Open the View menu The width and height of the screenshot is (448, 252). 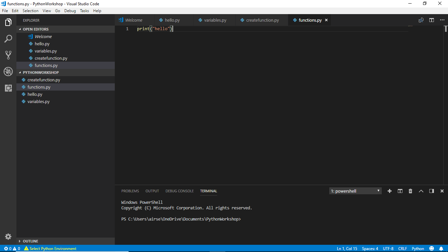point(47,10)
